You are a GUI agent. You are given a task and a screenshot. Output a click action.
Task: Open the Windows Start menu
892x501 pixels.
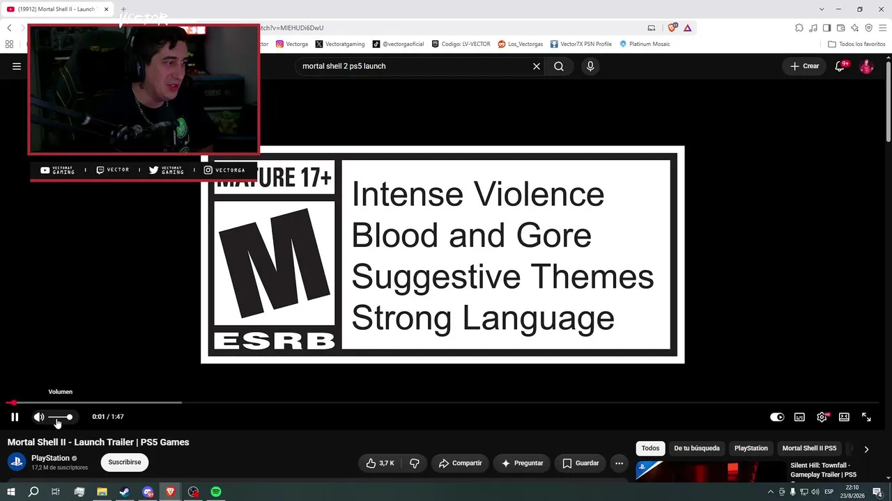tap(11, 492)
